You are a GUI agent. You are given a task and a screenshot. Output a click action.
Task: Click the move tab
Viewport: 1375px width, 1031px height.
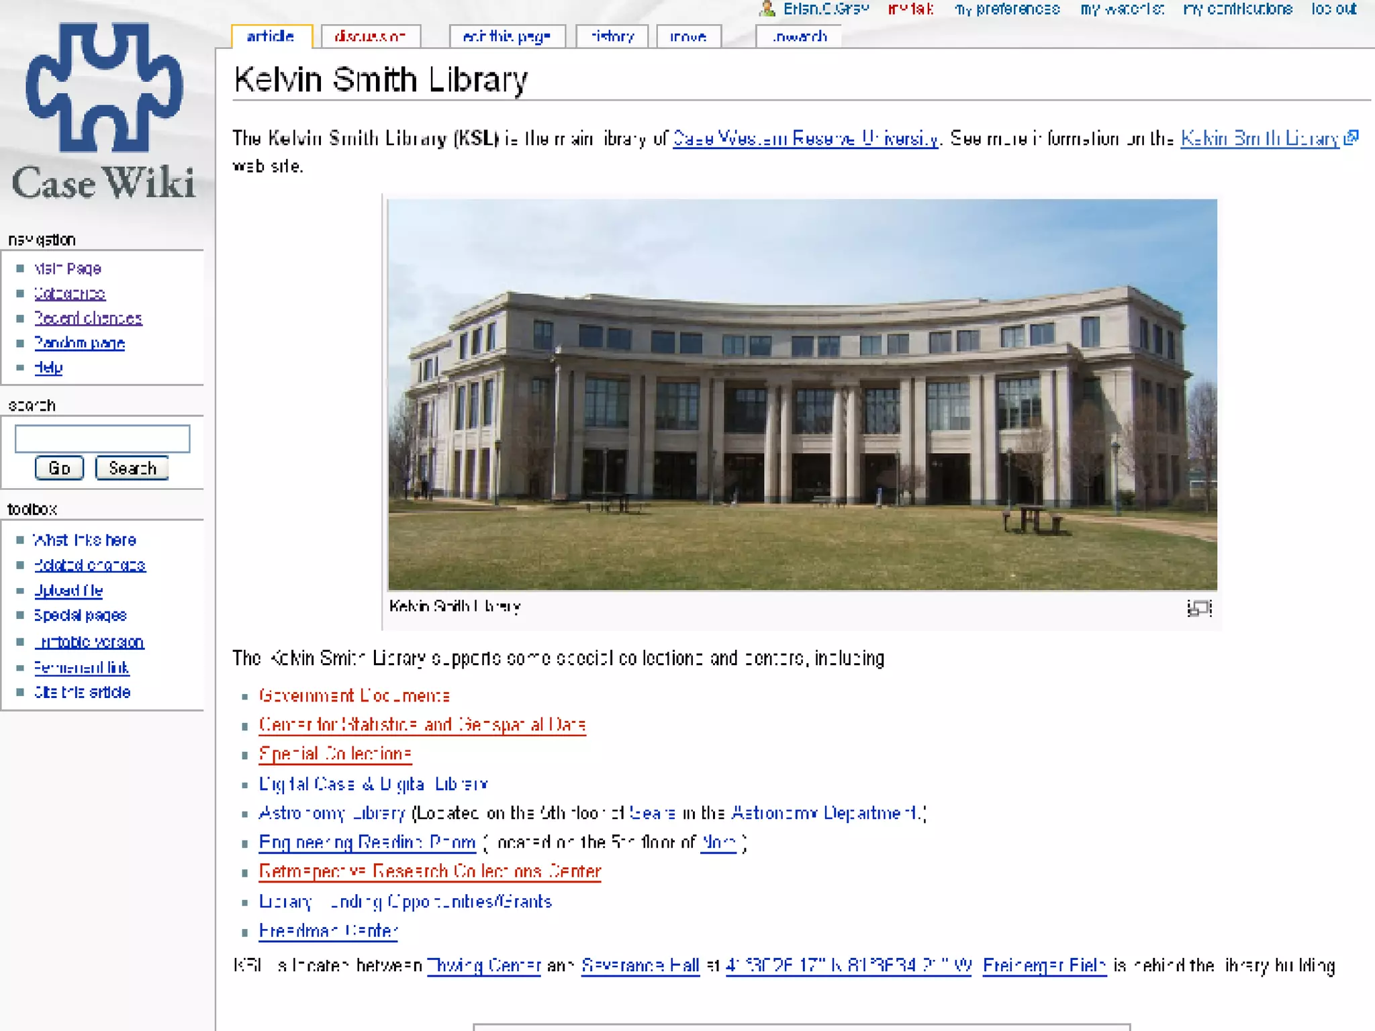[688, 36]
